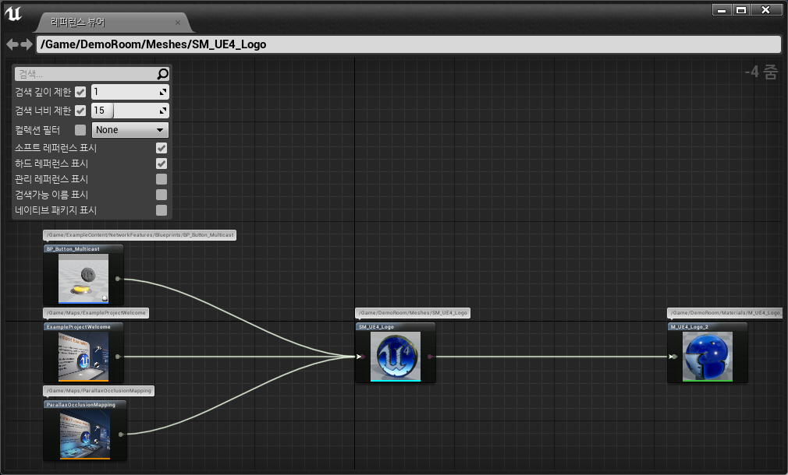Click ExampleProjectWelcome output pin
Screen dimensions: 788x475
118,357
